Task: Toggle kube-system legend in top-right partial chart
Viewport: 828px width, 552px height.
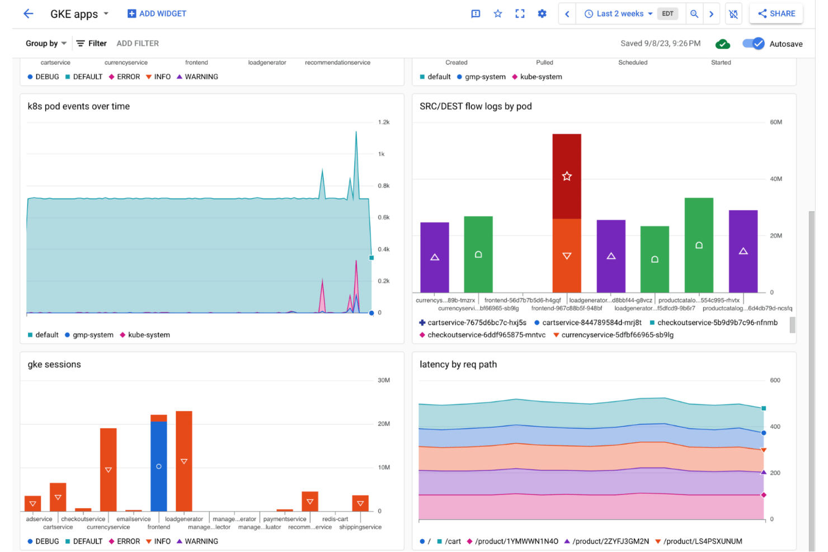Action: (x=537, y=77)
